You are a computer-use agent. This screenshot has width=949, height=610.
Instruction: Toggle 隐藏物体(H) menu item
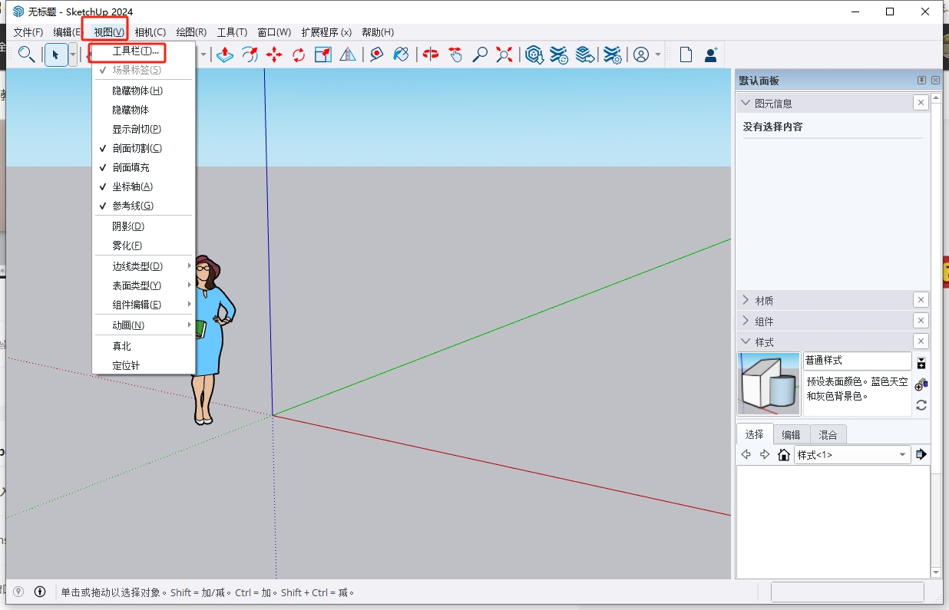pos(144,91)
